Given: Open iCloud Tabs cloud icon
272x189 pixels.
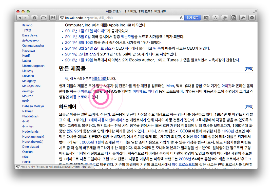Looking at the screenshot, I should (x=44, y=18).
